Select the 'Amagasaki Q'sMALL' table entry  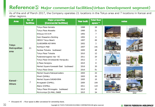[46, 83]
